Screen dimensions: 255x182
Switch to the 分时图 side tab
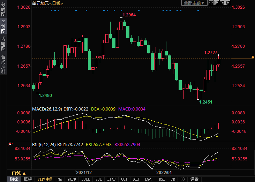3,9
